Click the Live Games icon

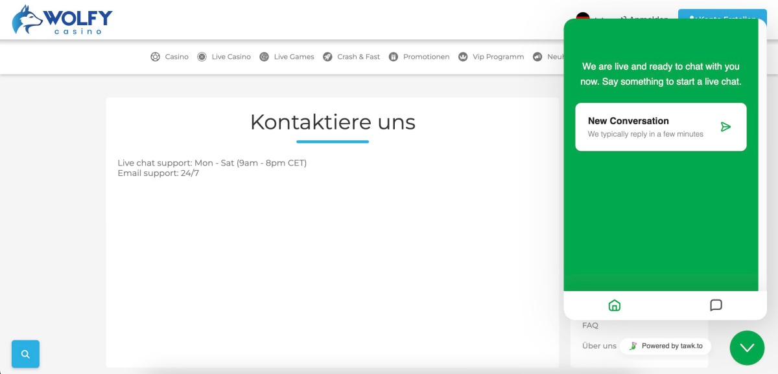tap(265, 57)
